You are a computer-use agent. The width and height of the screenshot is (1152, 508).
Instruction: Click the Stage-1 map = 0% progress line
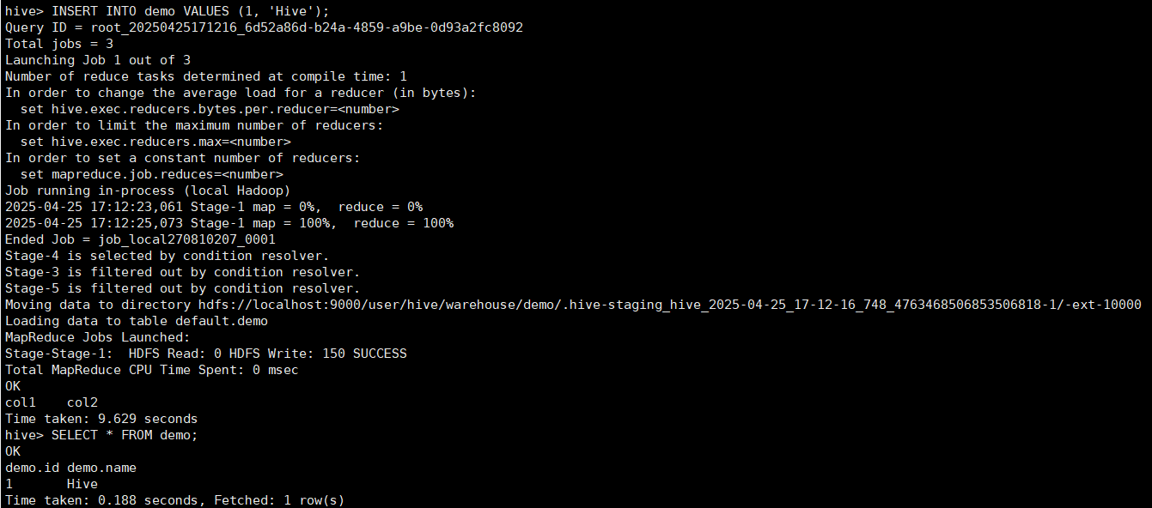[214, 207]
